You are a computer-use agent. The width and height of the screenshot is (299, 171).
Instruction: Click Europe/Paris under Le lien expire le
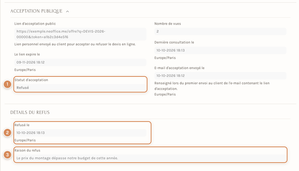click(25, 70)
